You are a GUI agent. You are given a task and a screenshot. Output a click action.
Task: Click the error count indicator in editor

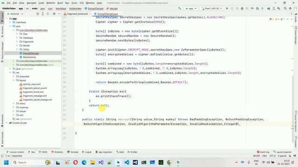coord(271,19)
